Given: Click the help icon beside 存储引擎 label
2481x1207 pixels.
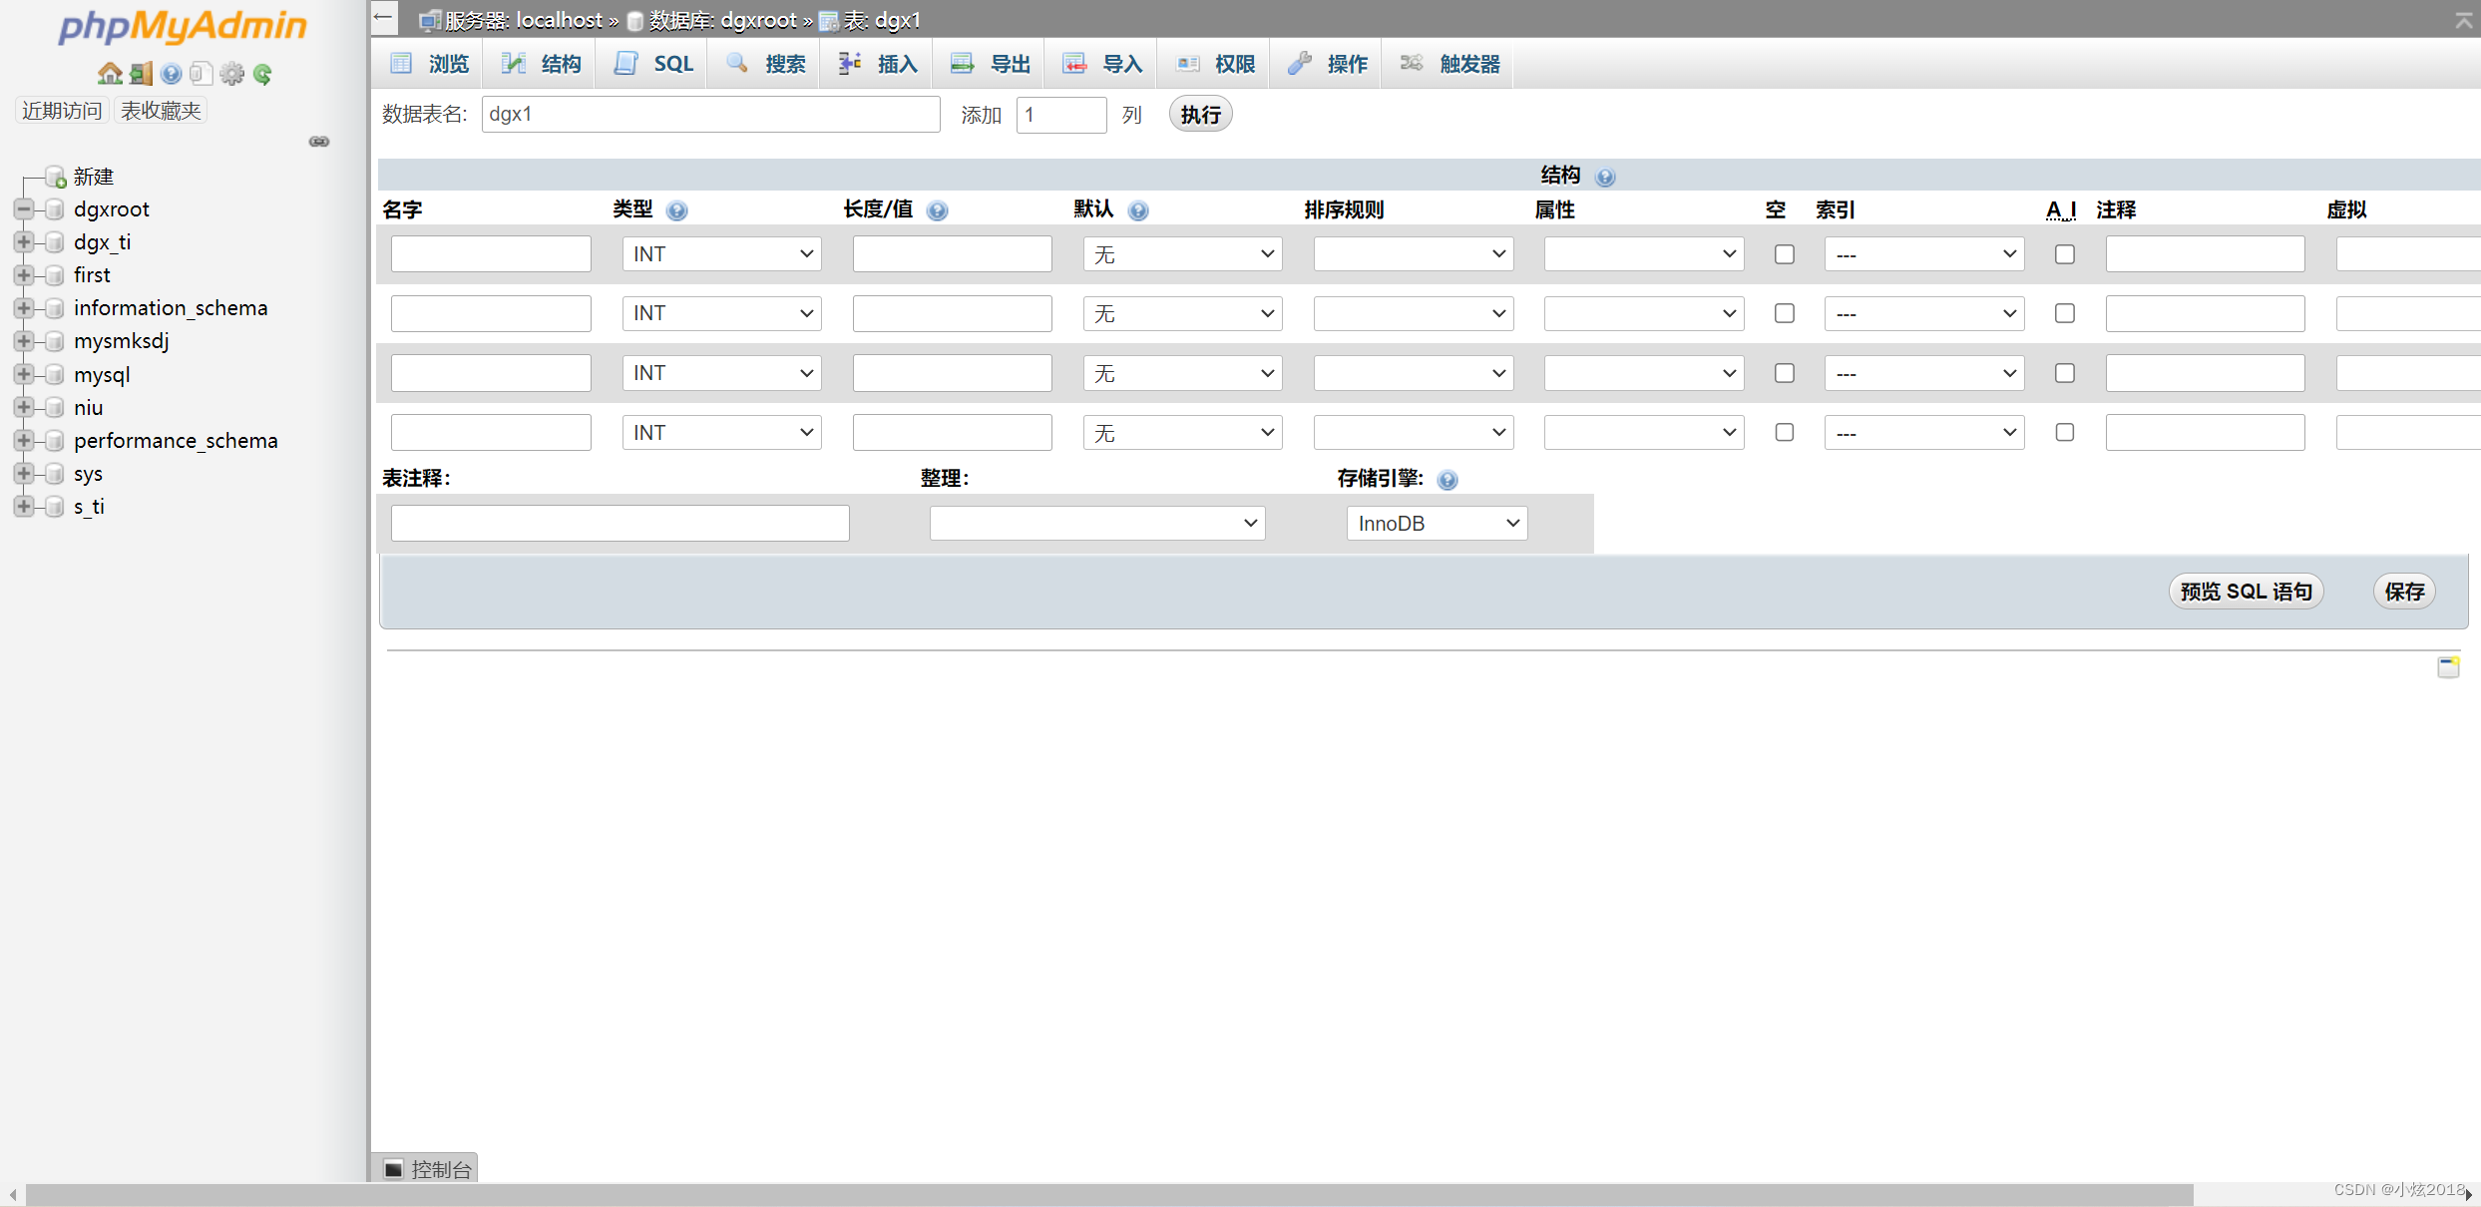Looking at the screenshot, I should click(1447, 480).
